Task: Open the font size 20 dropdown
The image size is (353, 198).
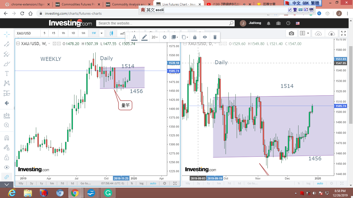Action: coord(155,37)
